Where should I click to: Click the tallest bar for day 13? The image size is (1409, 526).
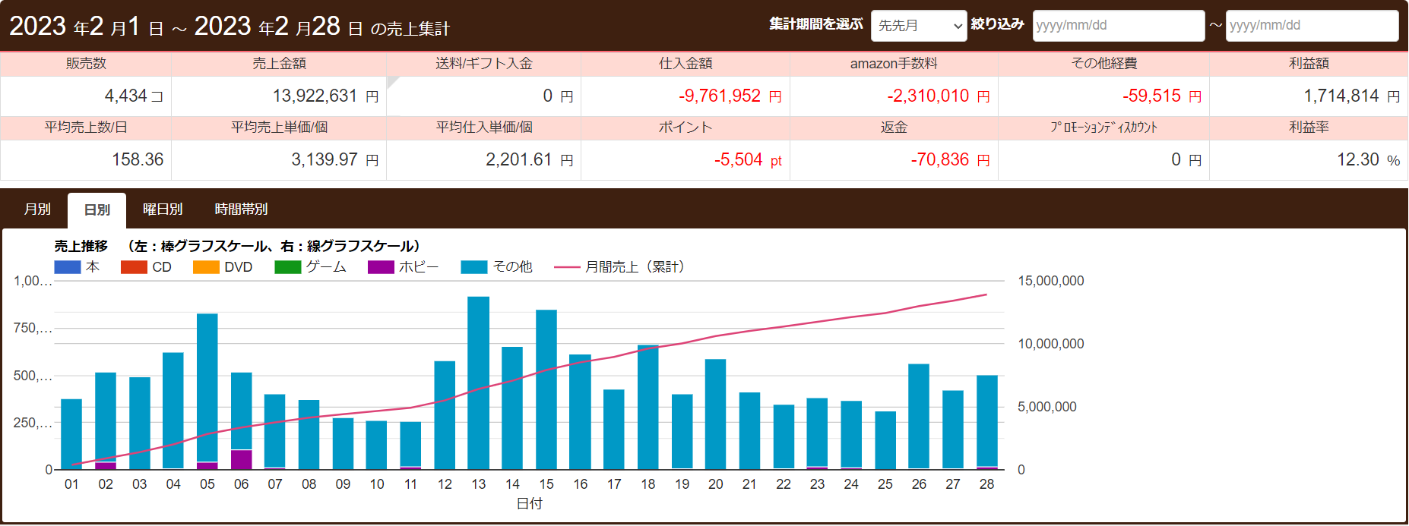478,380
